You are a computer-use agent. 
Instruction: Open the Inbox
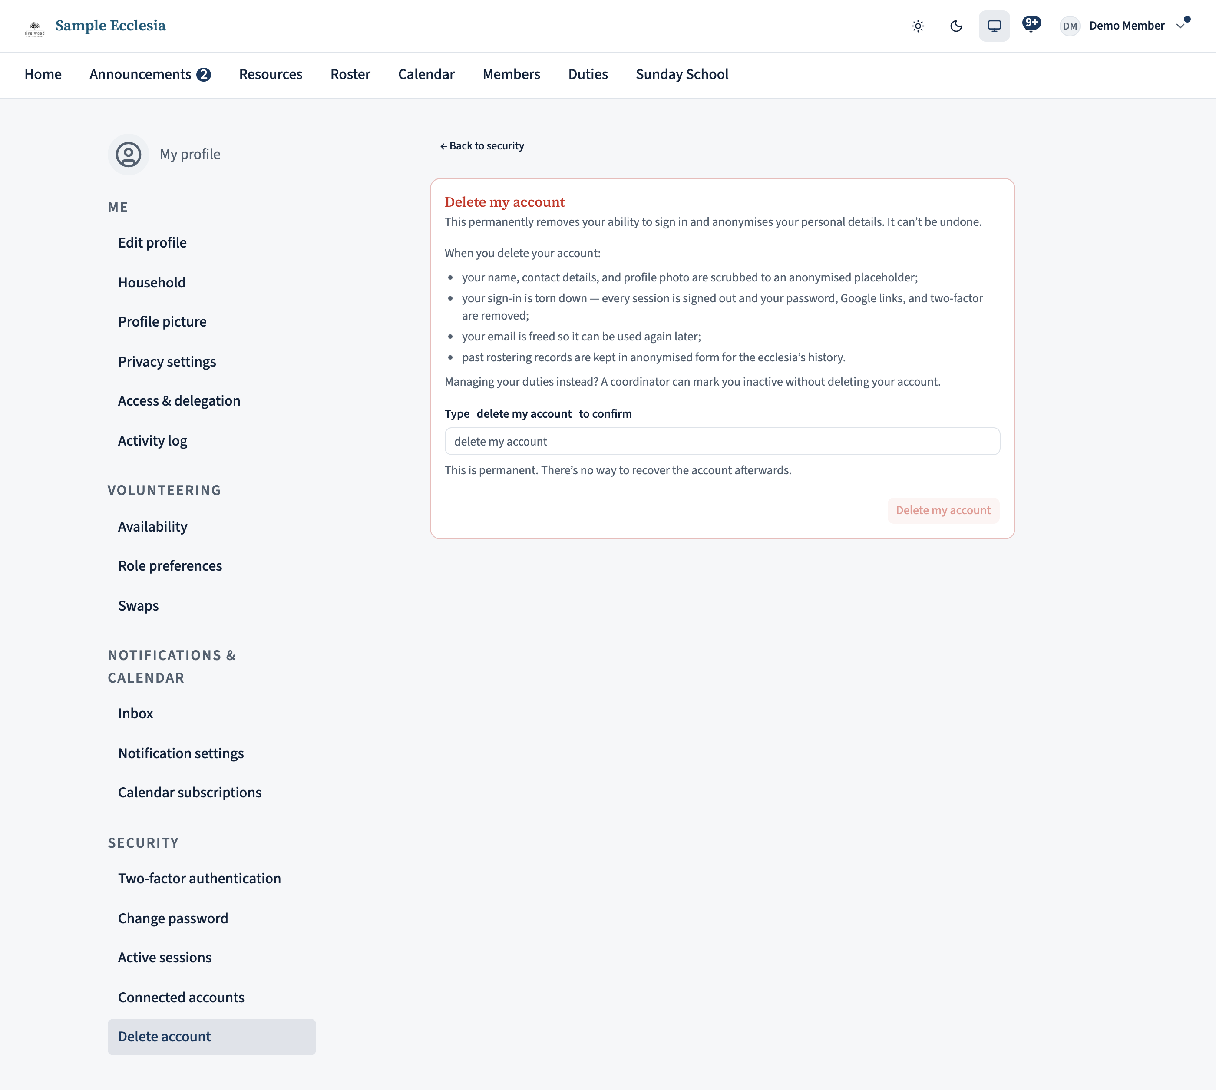(212, 713)
